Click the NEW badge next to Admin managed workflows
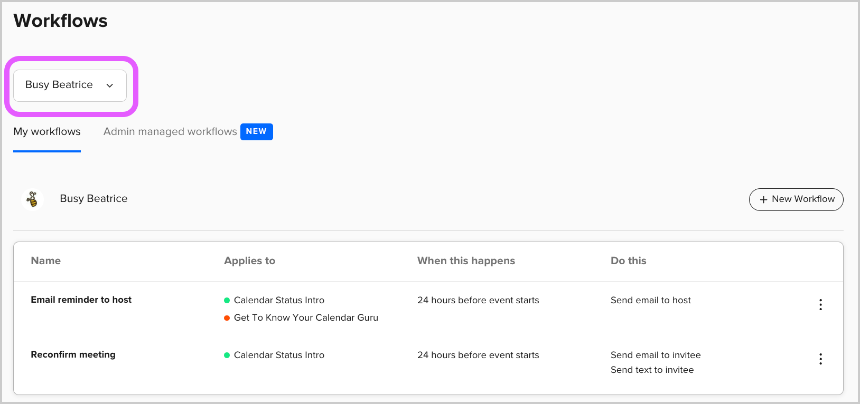The image size is (860, 404). 257,131
